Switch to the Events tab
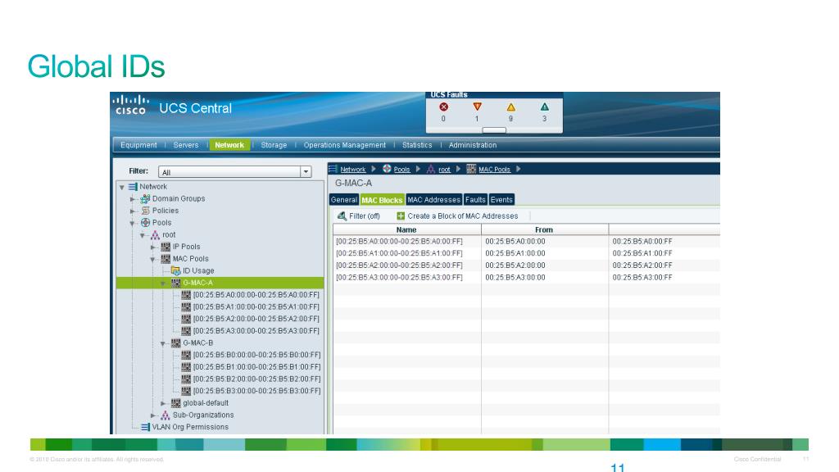This screenshot has height=472, width=839. pyautogui.click(x=501, y=200)
